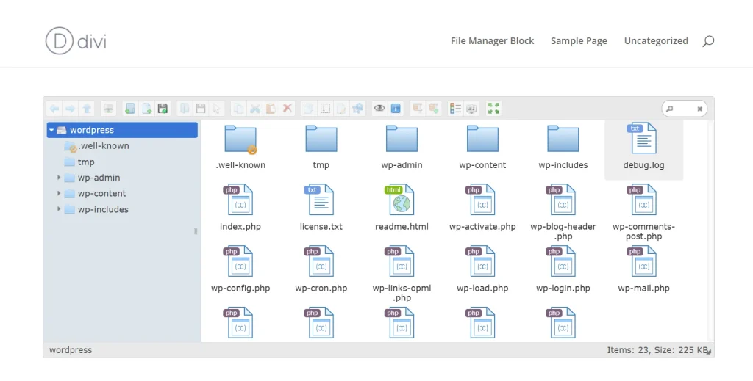Click the red Delete X icon

288,109
